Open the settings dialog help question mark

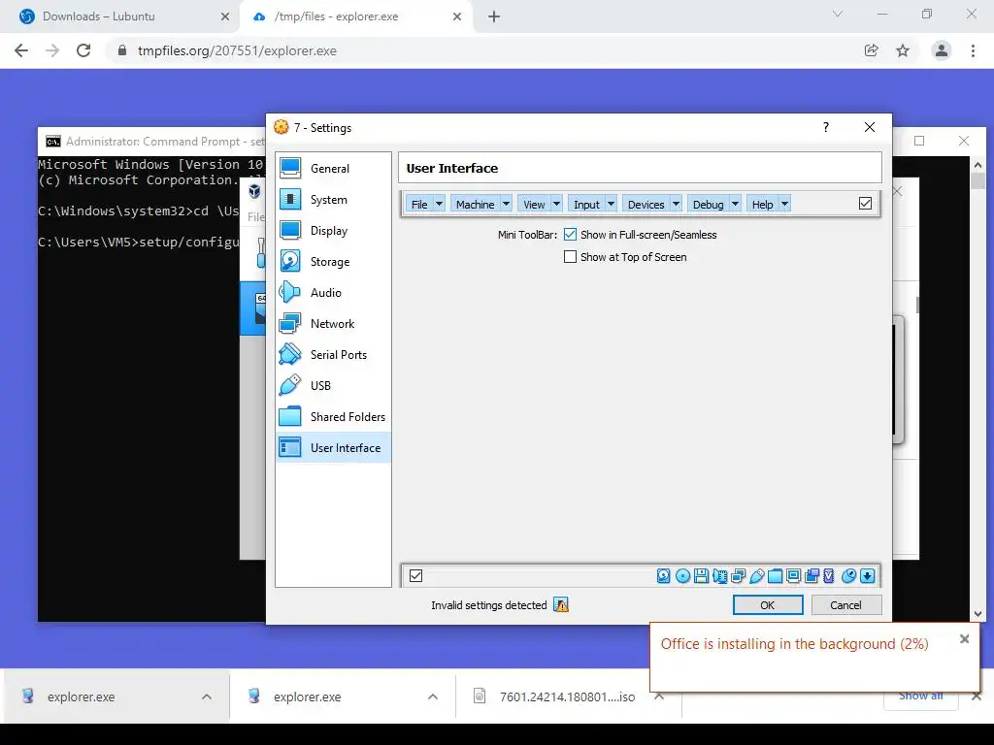tap(825, 127)
